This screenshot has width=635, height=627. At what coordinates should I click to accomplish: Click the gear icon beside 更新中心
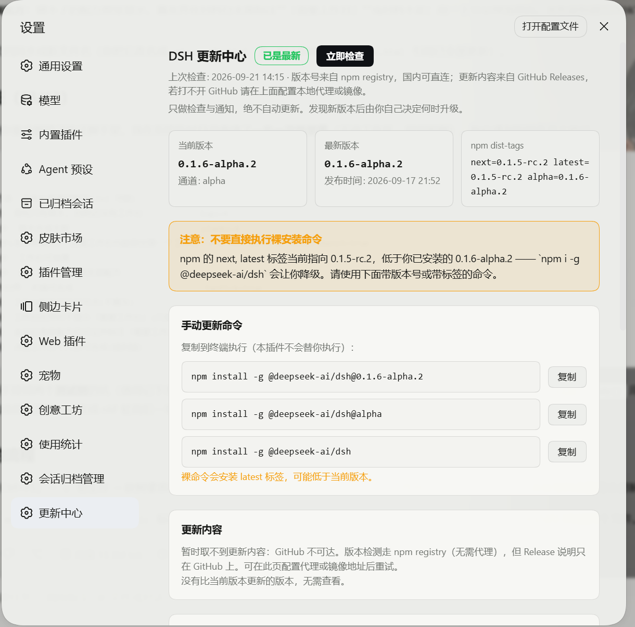27,513
